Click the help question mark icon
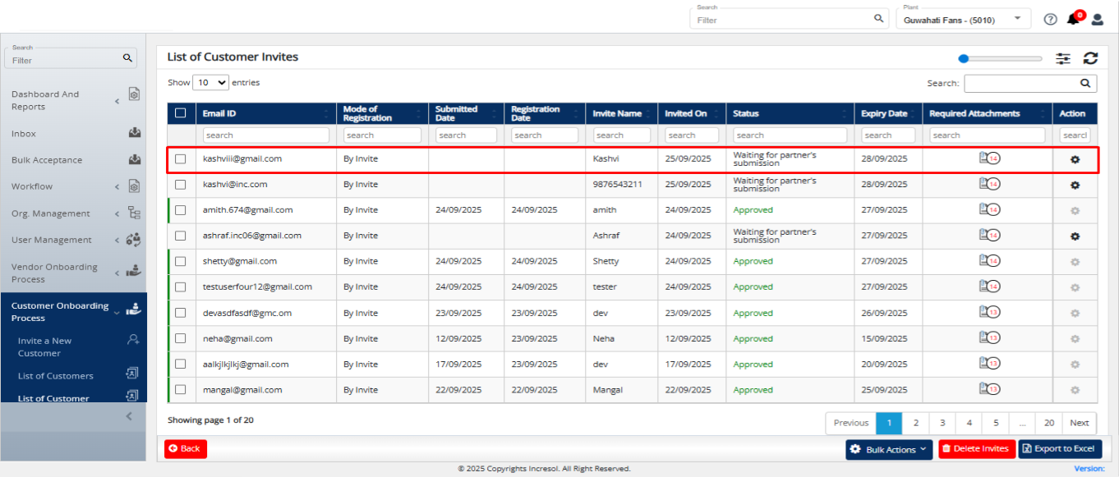 (1050, 19)
